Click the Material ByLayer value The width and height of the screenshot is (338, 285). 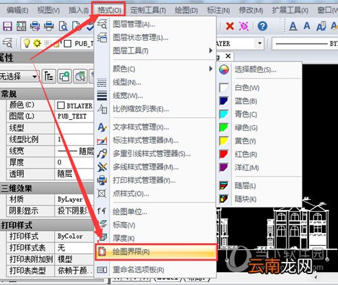(74, 200)
